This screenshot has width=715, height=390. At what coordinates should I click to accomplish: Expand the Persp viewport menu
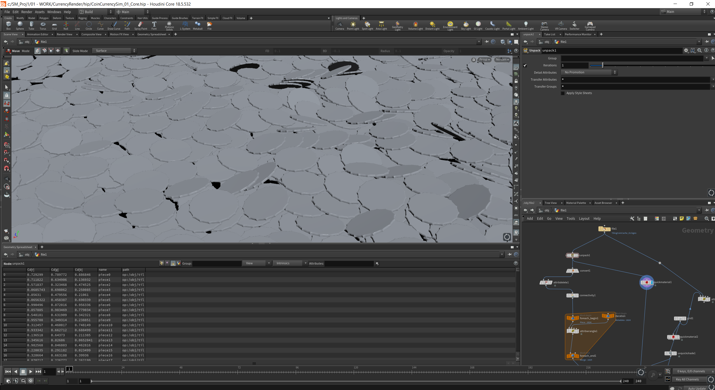(484, 59)
